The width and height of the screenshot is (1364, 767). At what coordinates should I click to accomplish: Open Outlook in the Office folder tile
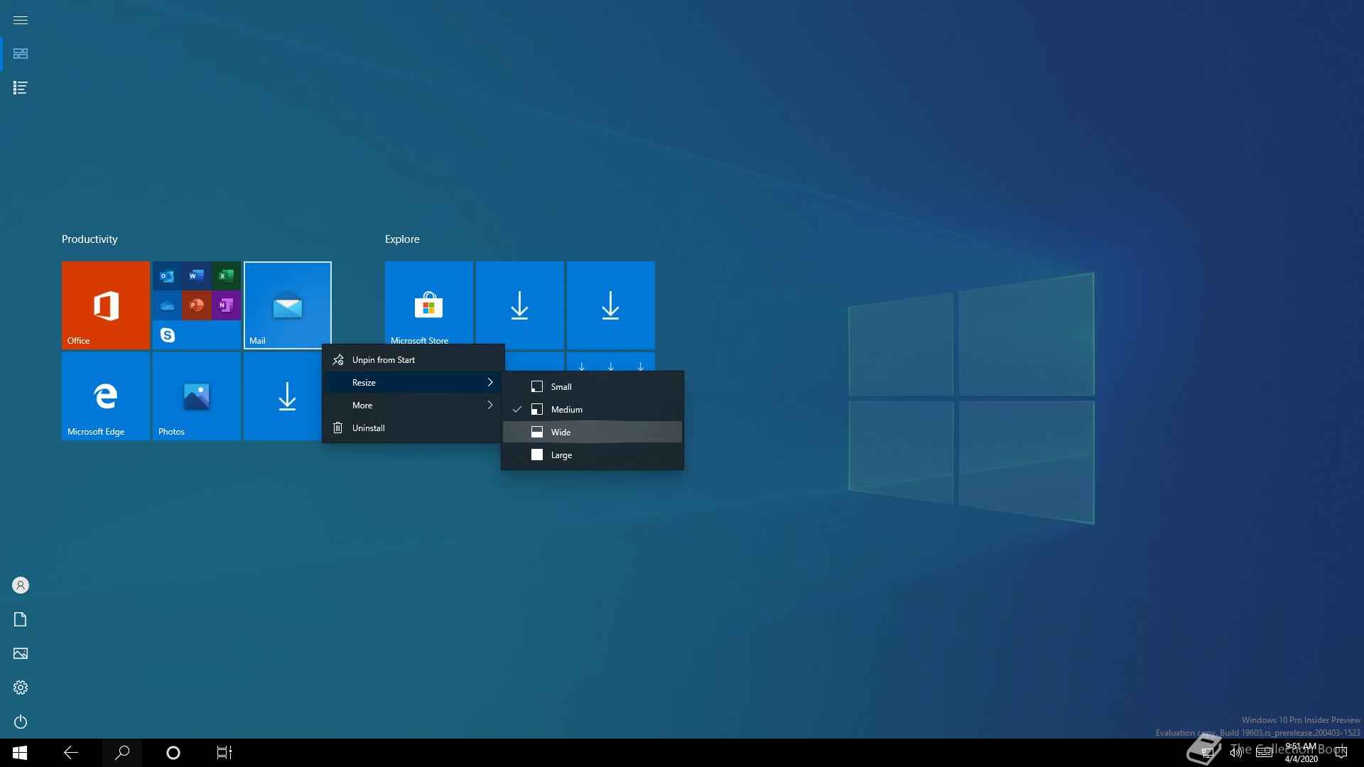(167, 276)
